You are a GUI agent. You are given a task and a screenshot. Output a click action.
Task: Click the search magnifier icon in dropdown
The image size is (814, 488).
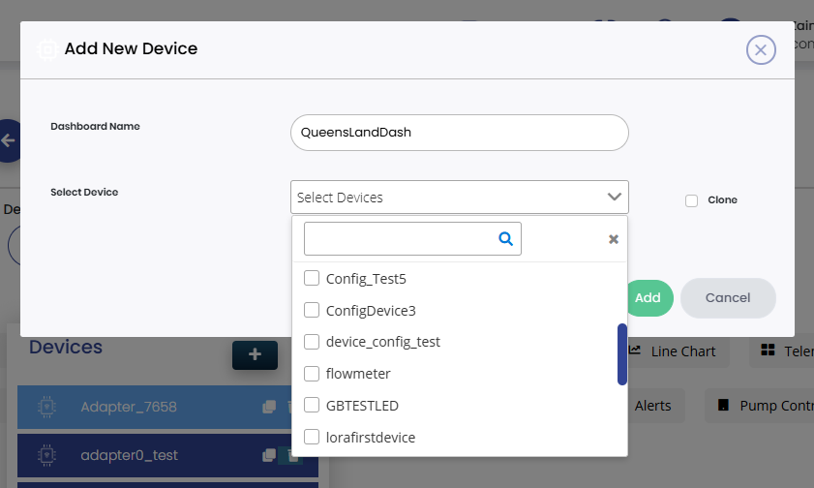[x=505, y=238]
